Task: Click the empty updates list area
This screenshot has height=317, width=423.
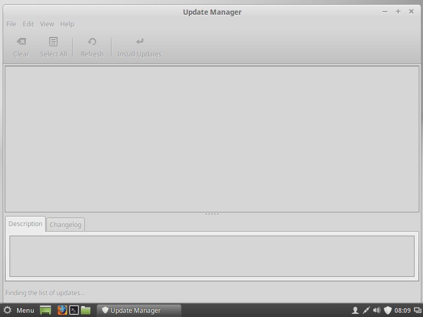Action: (x=212, y=139)
